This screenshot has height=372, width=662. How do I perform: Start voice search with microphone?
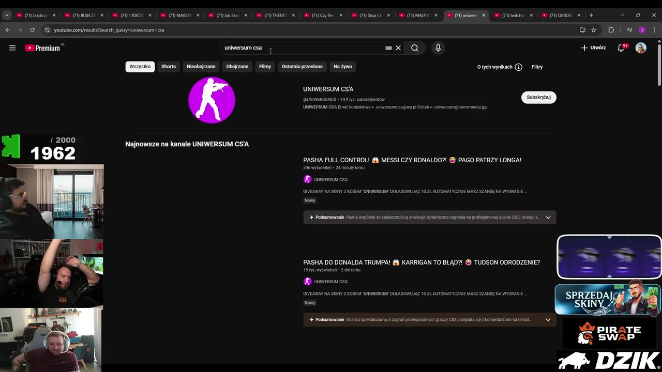pyautogui.click(x=438, y=48)
